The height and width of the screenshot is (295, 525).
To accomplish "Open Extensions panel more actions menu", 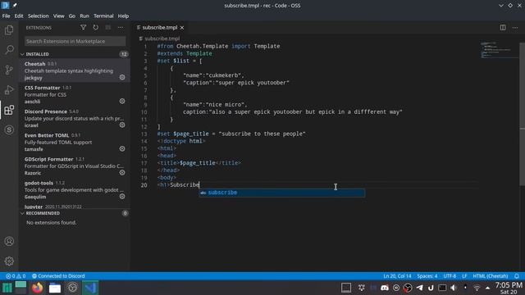I will [x=121, y=27].
